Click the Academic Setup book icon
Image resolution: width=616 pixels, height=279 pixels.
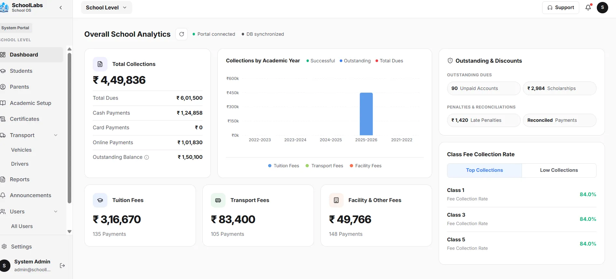[x=3, y=103]
